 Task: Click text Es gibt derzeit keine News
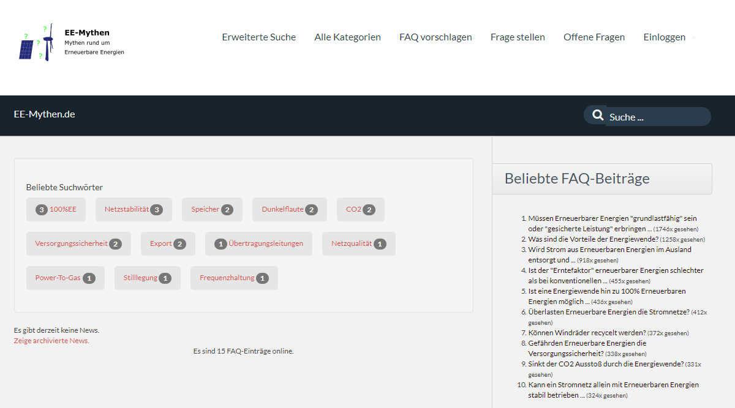pyautogui.click(x=56, y=330)
